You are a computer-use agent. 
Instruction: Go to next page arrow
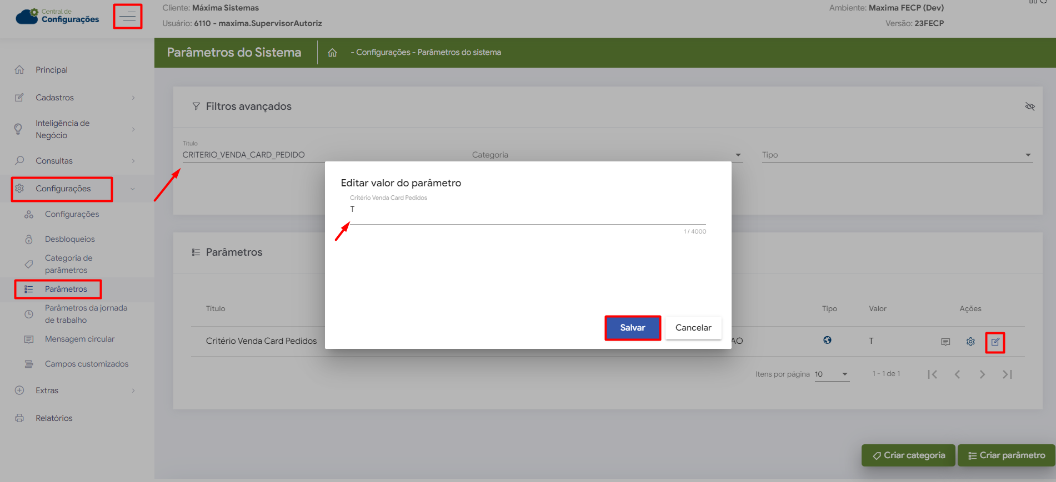coord(982,374)
